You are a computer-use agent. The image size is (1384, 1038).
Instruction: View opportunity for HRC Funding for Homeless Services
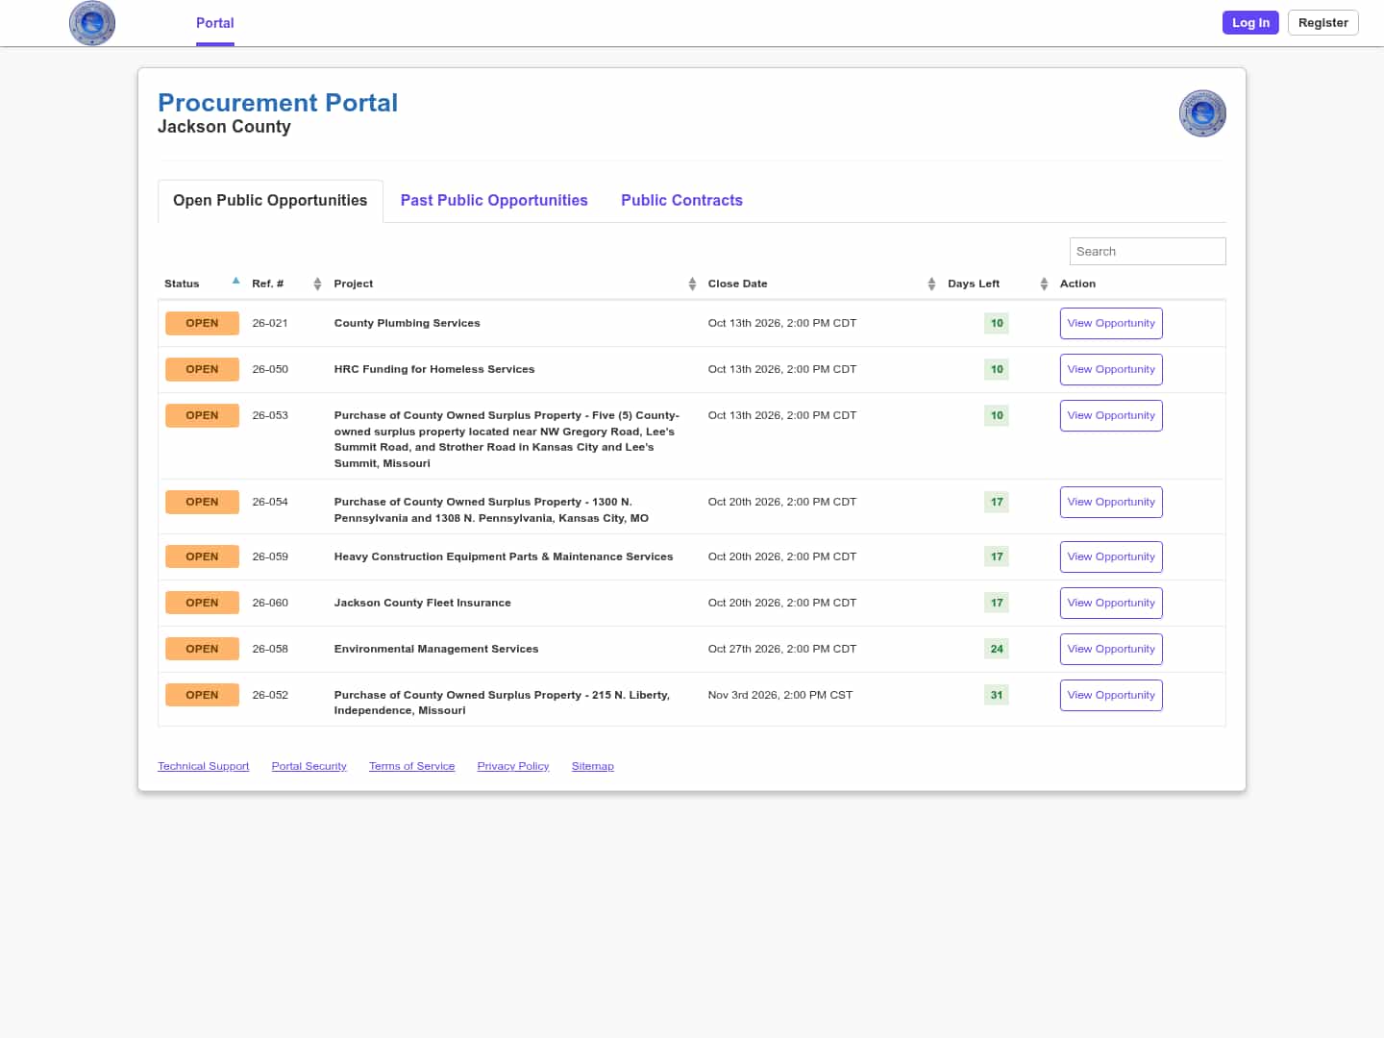[x=1111, y=370]
